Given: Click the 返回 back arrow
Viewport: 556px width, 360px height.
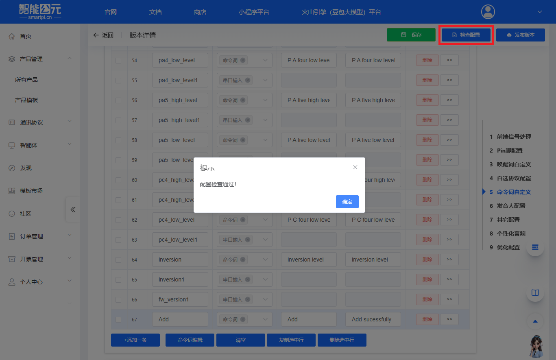Looking at the screenshot, I should tap(103, 35).
